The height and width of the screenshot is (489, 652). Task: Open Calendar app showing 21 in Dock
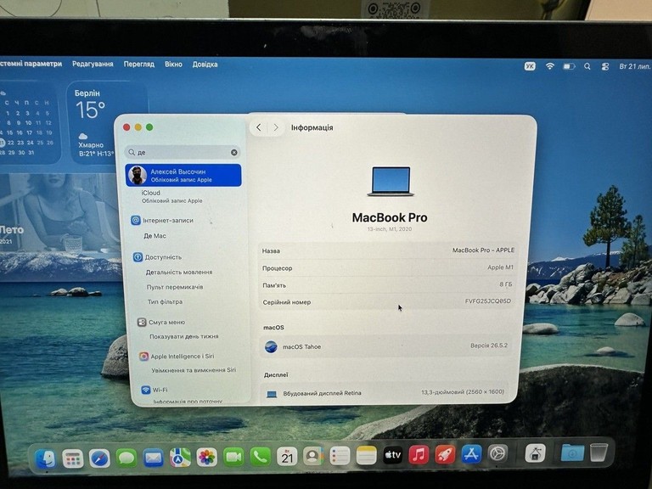click(x=287, y=457)
